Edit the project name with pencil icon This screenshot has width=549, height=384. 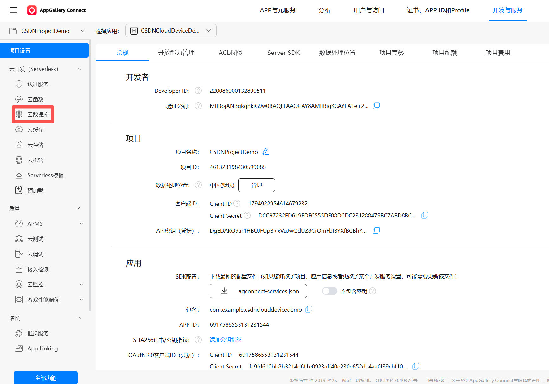[265, 152]
